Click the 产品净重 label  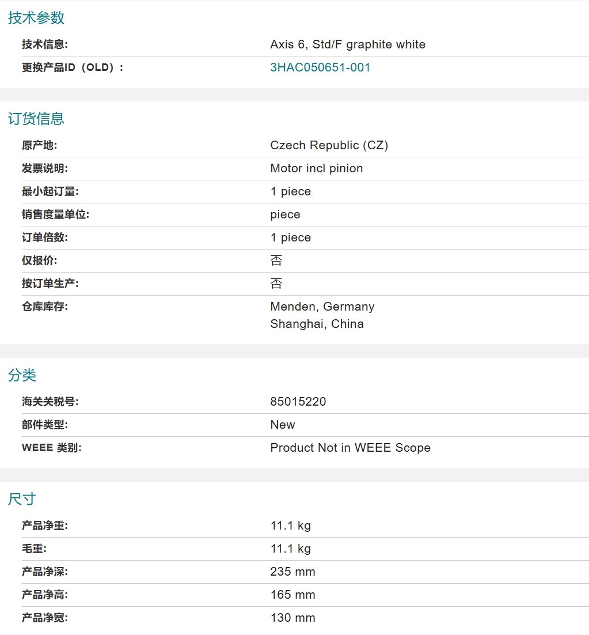pyautogui.click(x=44, y=526)
